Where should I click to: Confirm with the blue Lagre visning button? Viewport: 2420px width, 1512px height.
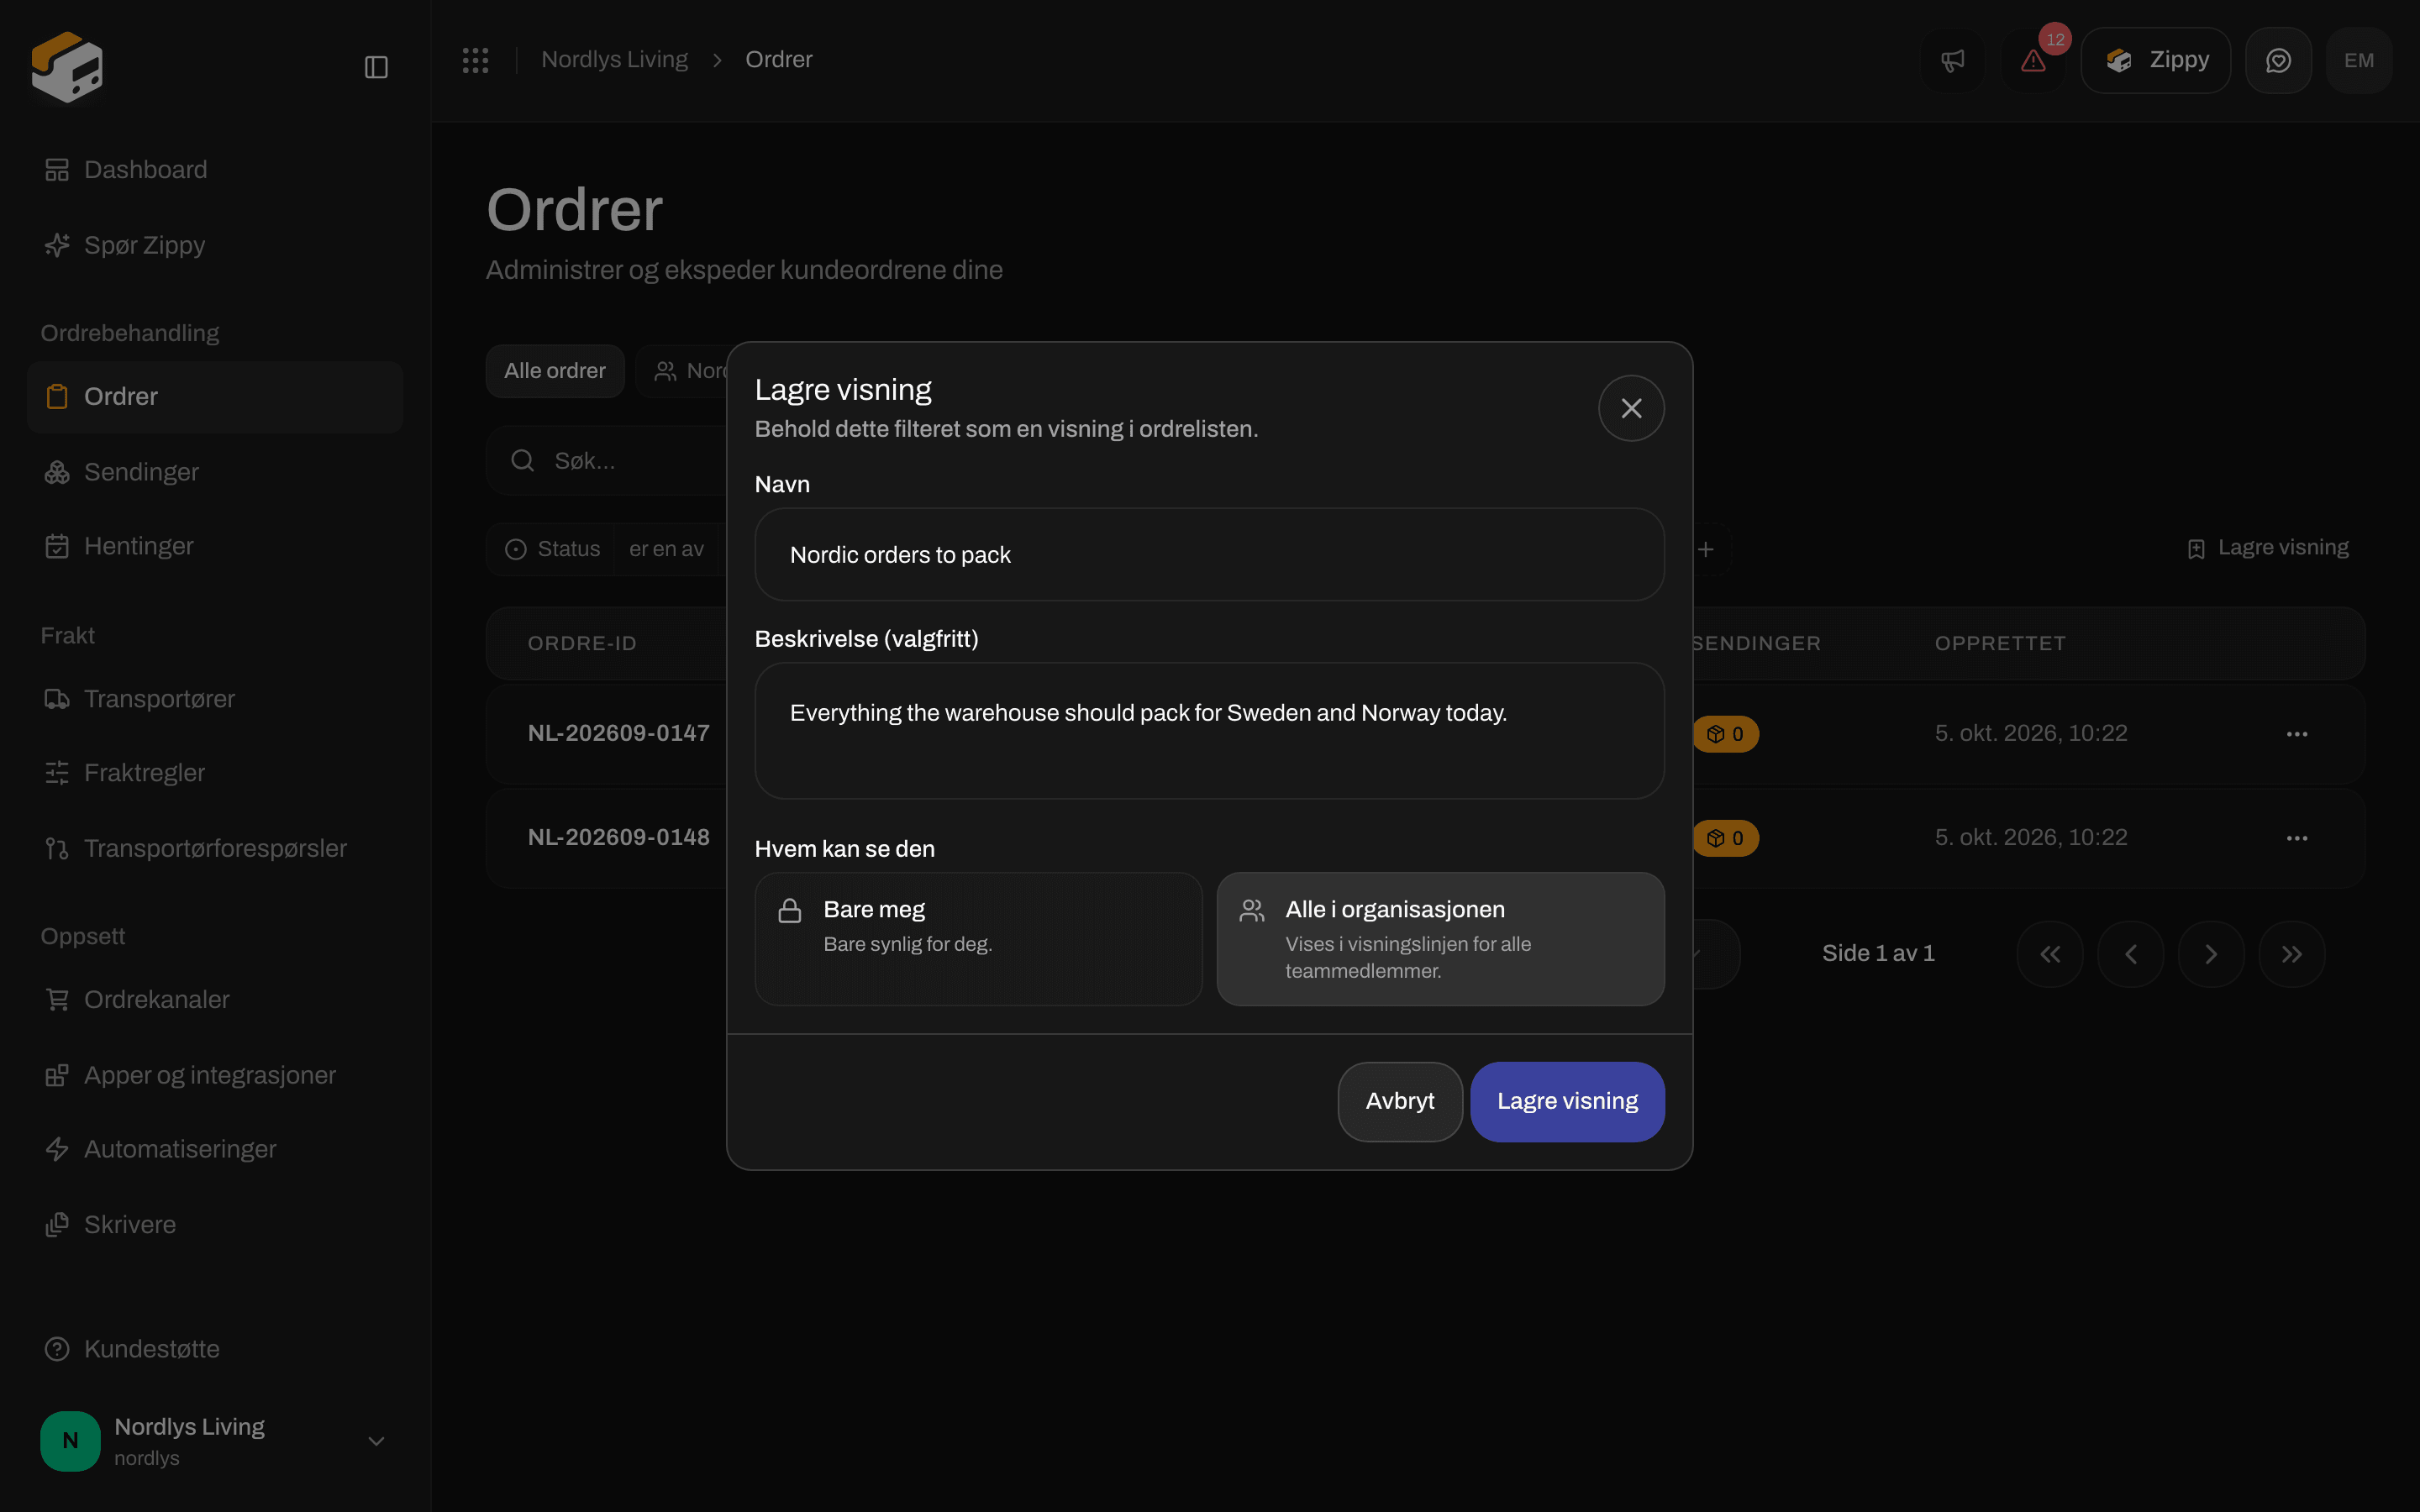coord(1567,1101)
